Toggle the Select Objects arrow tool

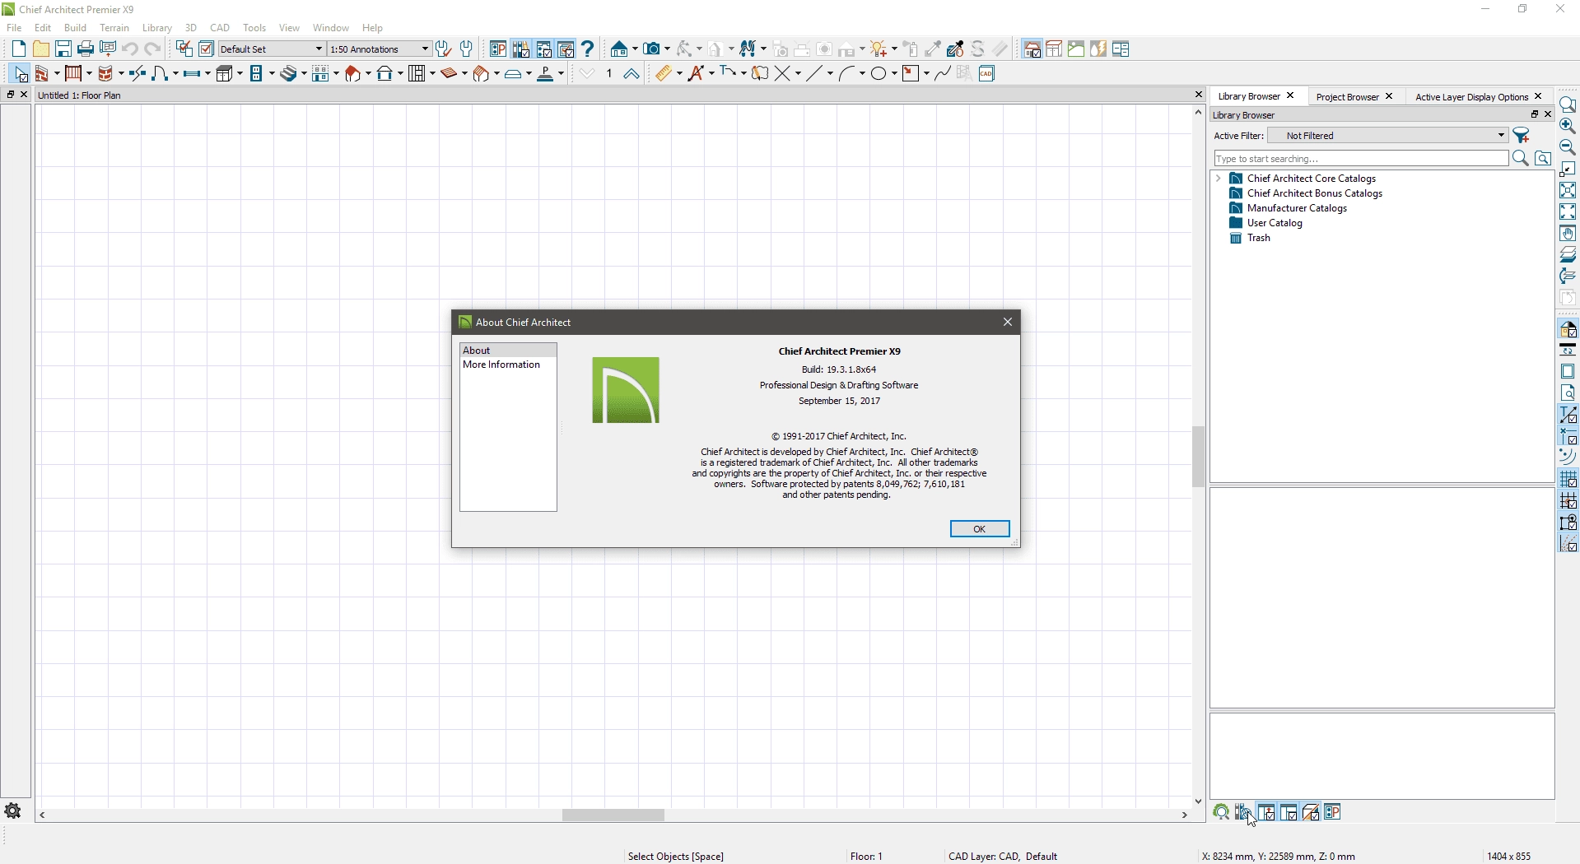(20, 74)
